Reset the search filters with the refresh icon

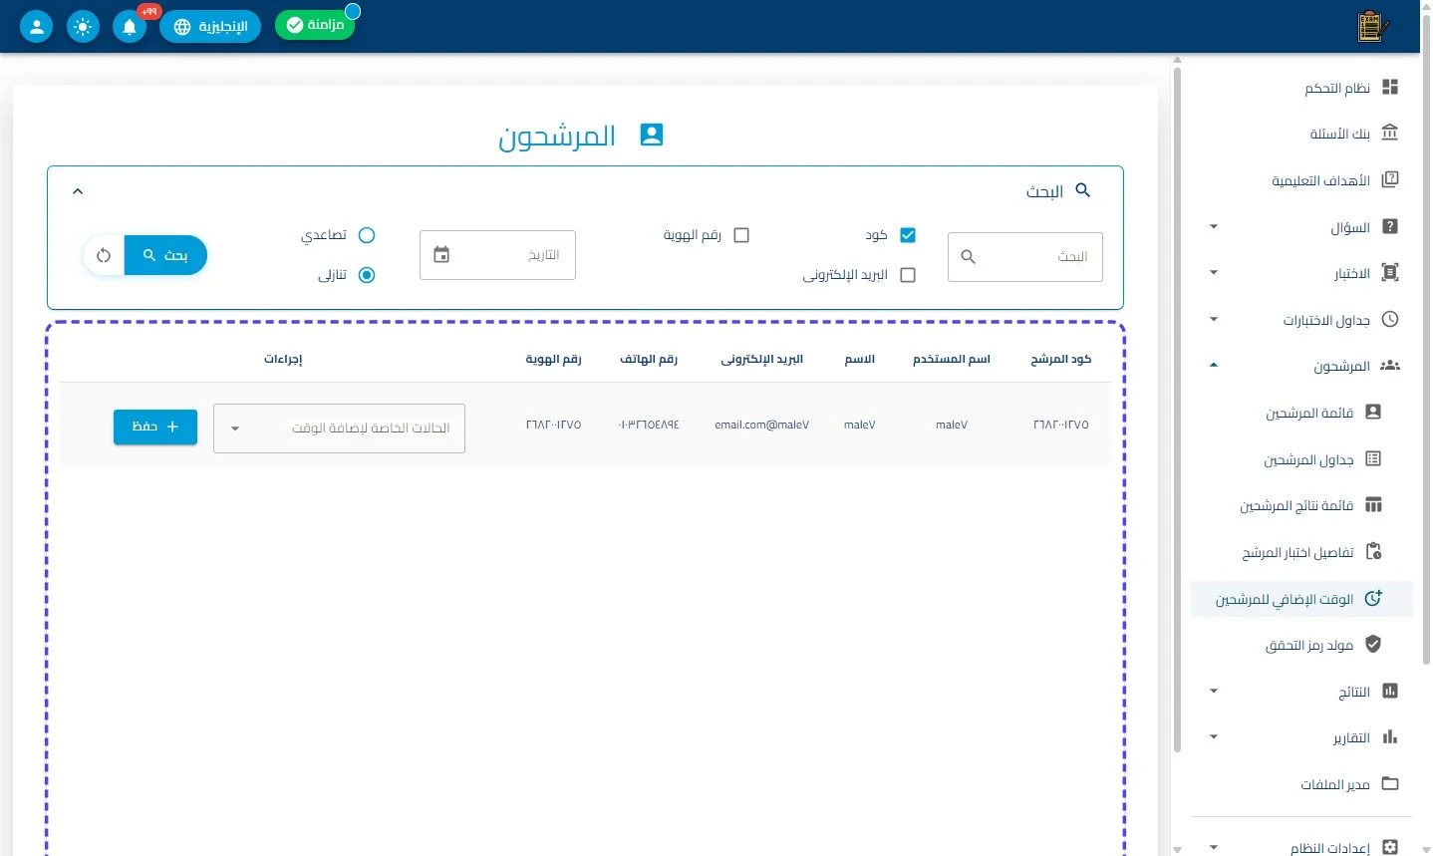point(104,255)
